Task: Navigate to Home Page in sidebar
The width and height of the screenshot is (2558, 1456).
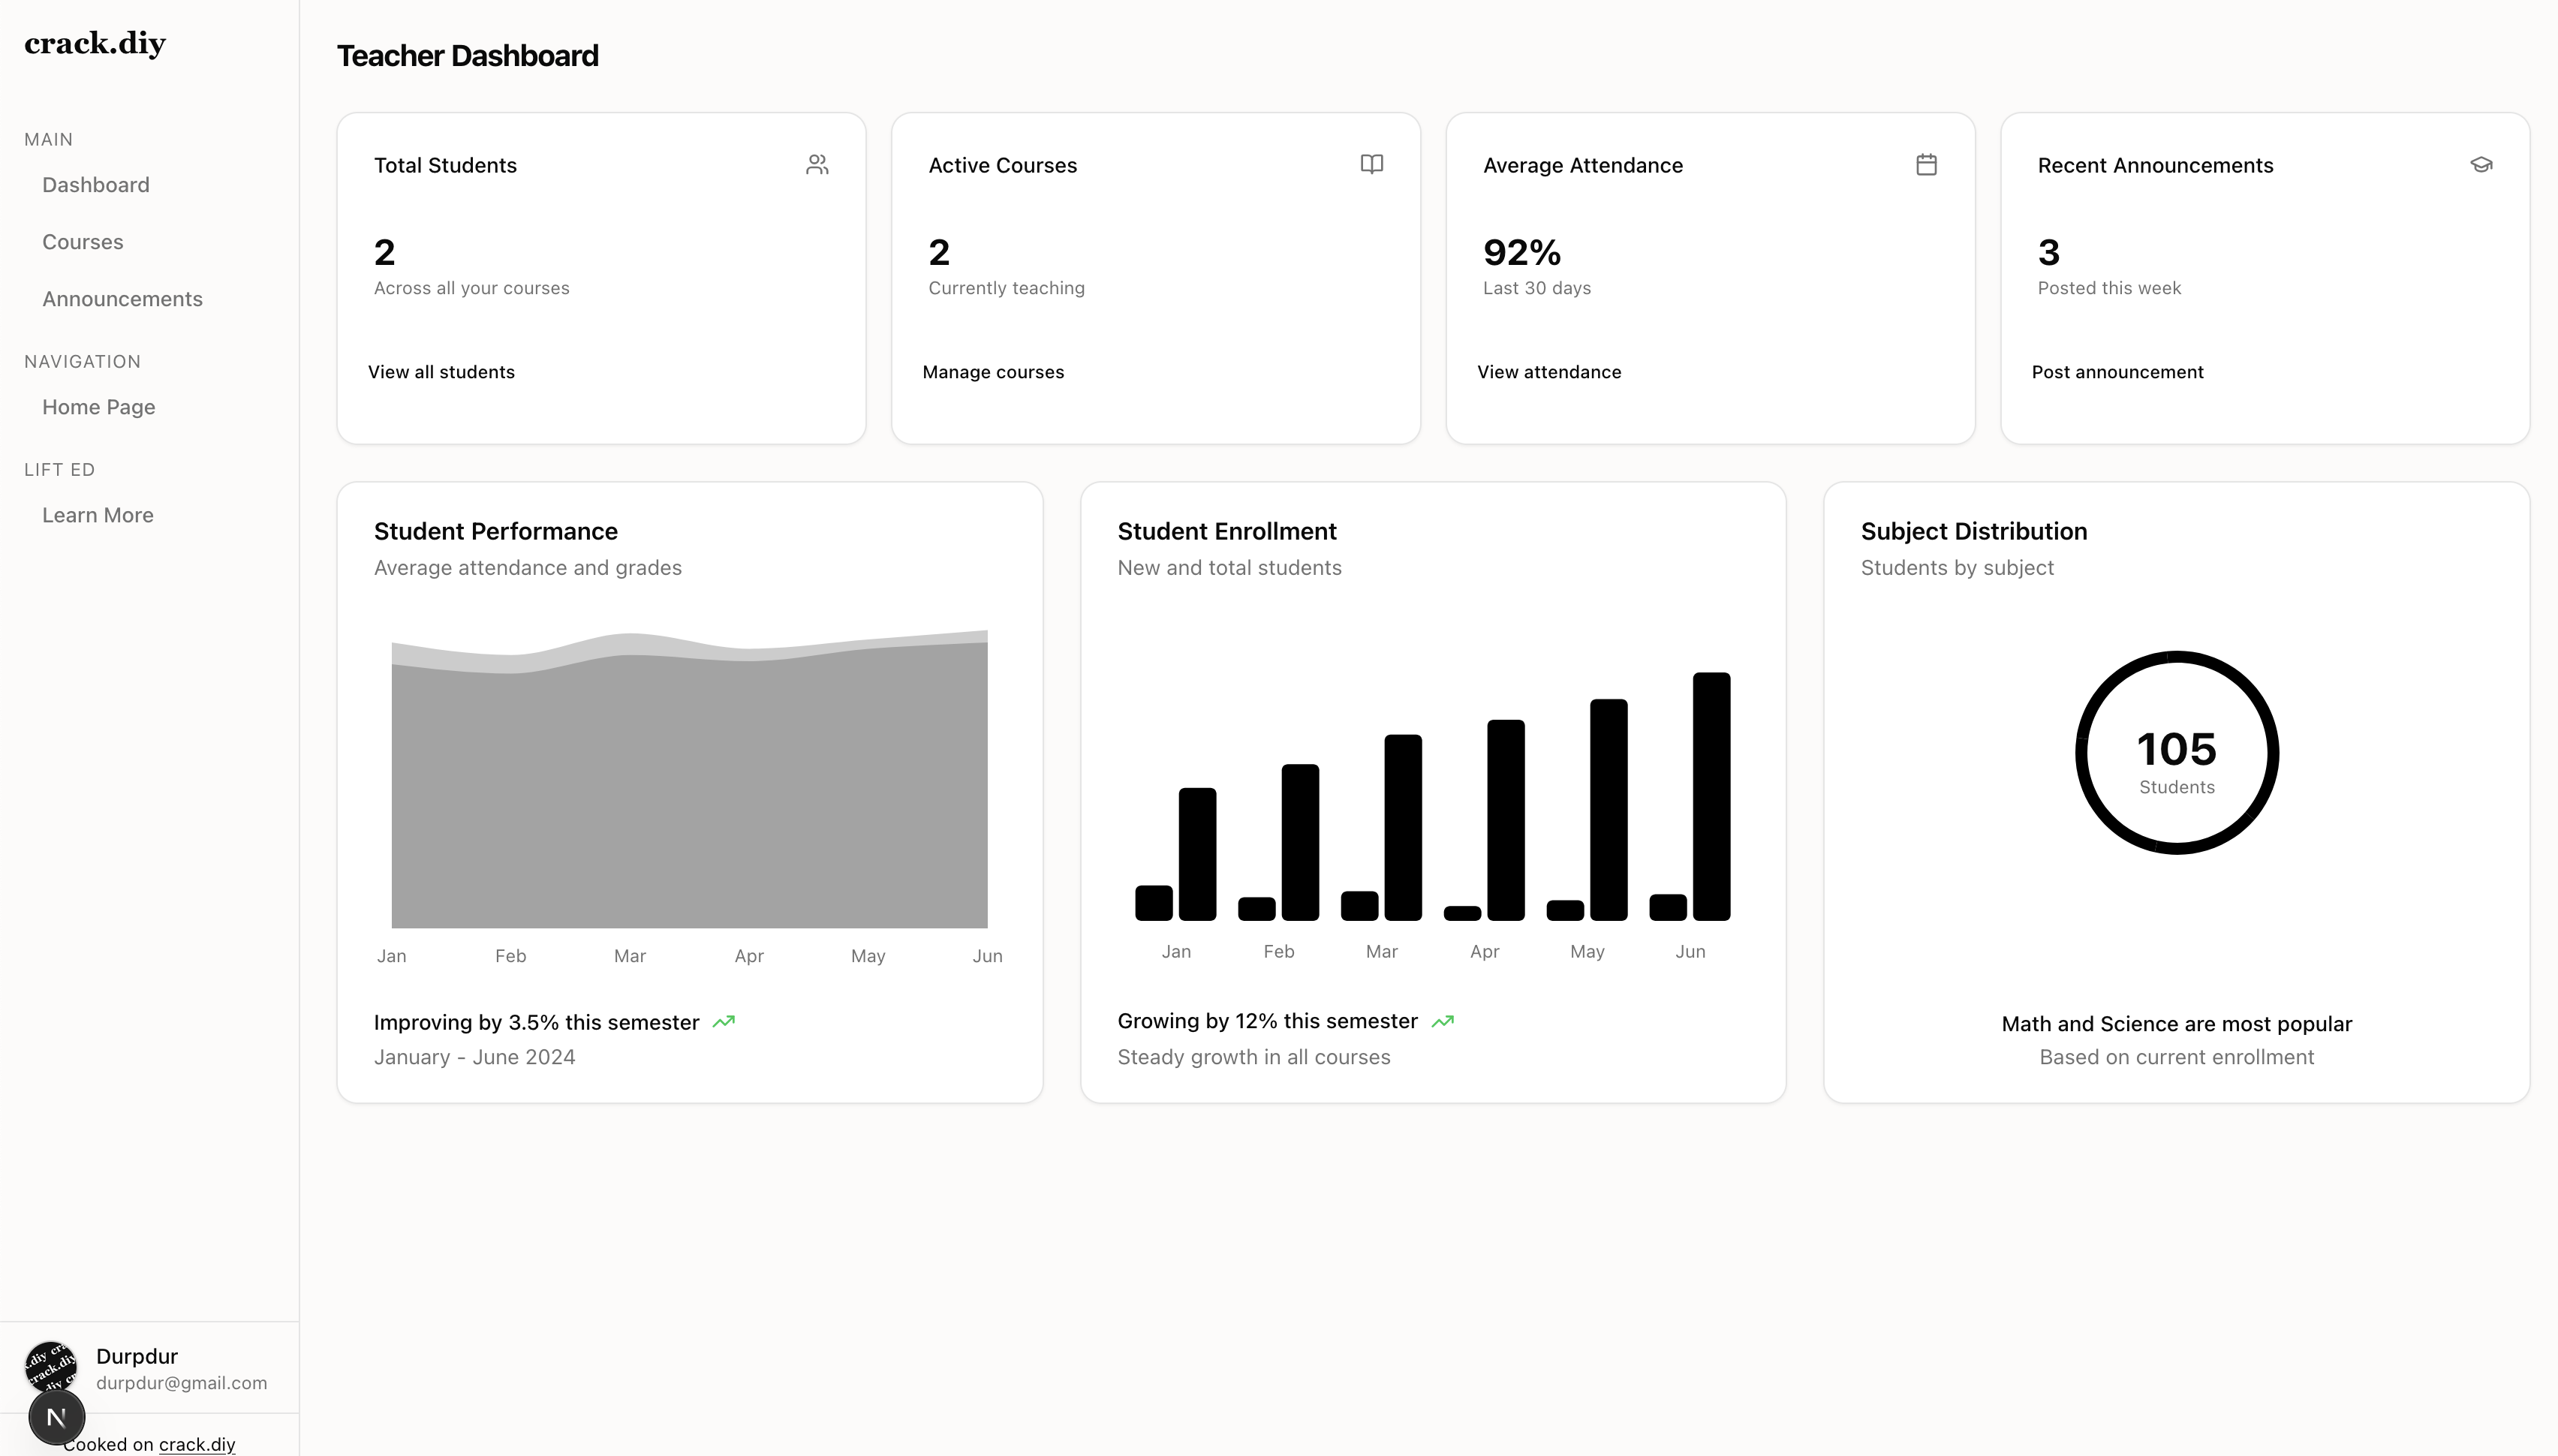Action: pos(99,407)
